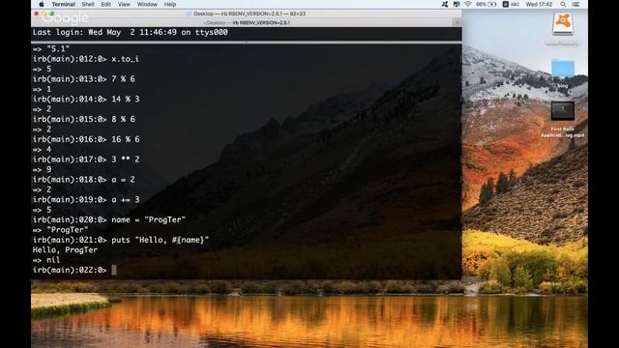Select the Avast drive icon on the desktop
619x348 pixels.
click(x=563, y=23)
